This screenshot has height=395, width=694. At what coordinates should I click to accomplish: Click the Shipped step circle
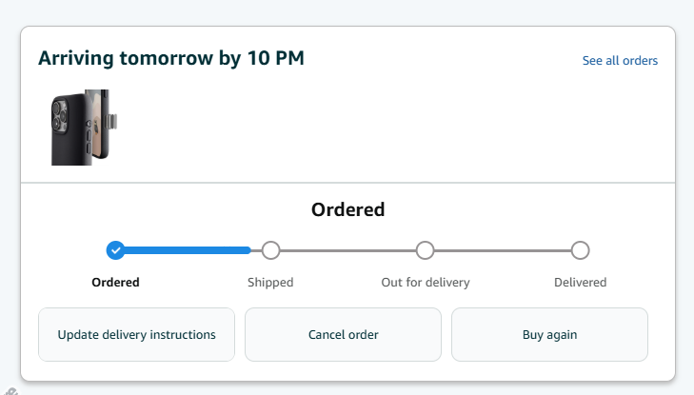click(x=270, y=250)
